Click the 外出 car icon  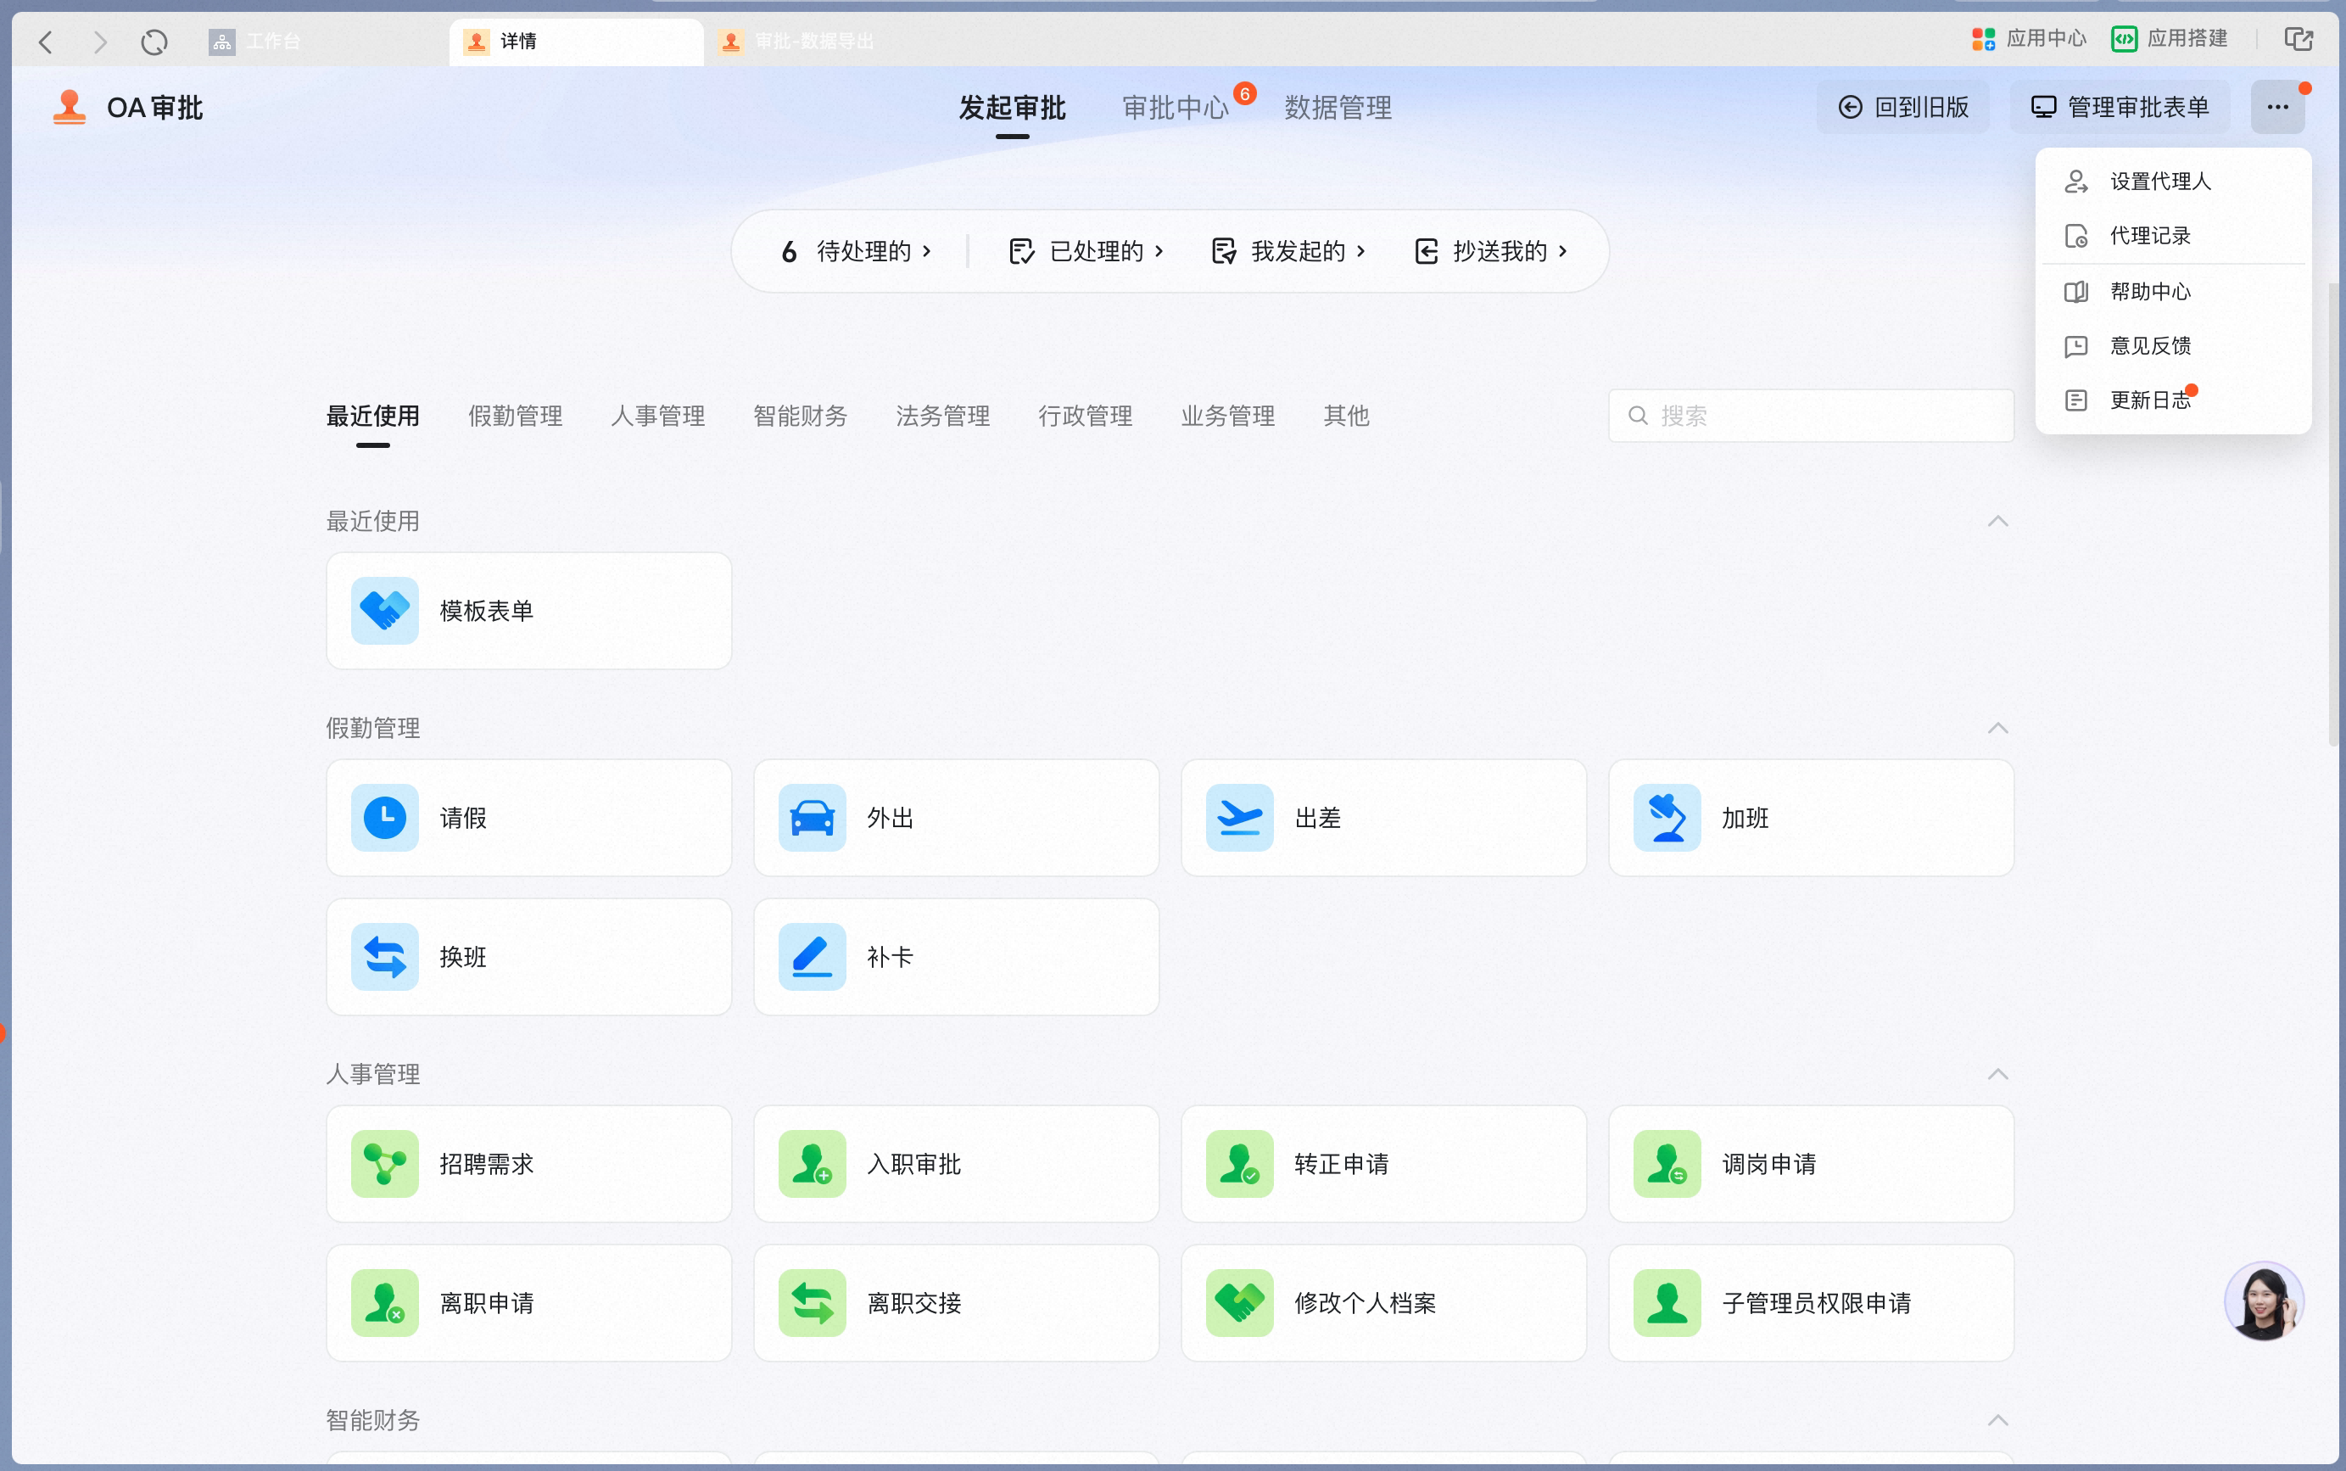pyautogui.click(x=813, y=817)
